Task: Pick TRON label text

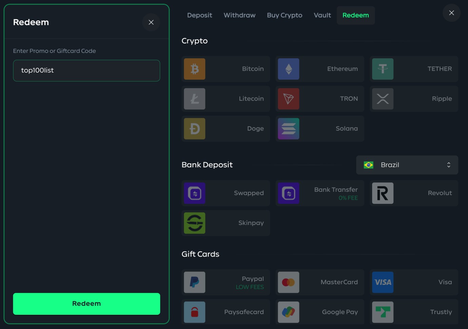Action: tap(349, 99)
